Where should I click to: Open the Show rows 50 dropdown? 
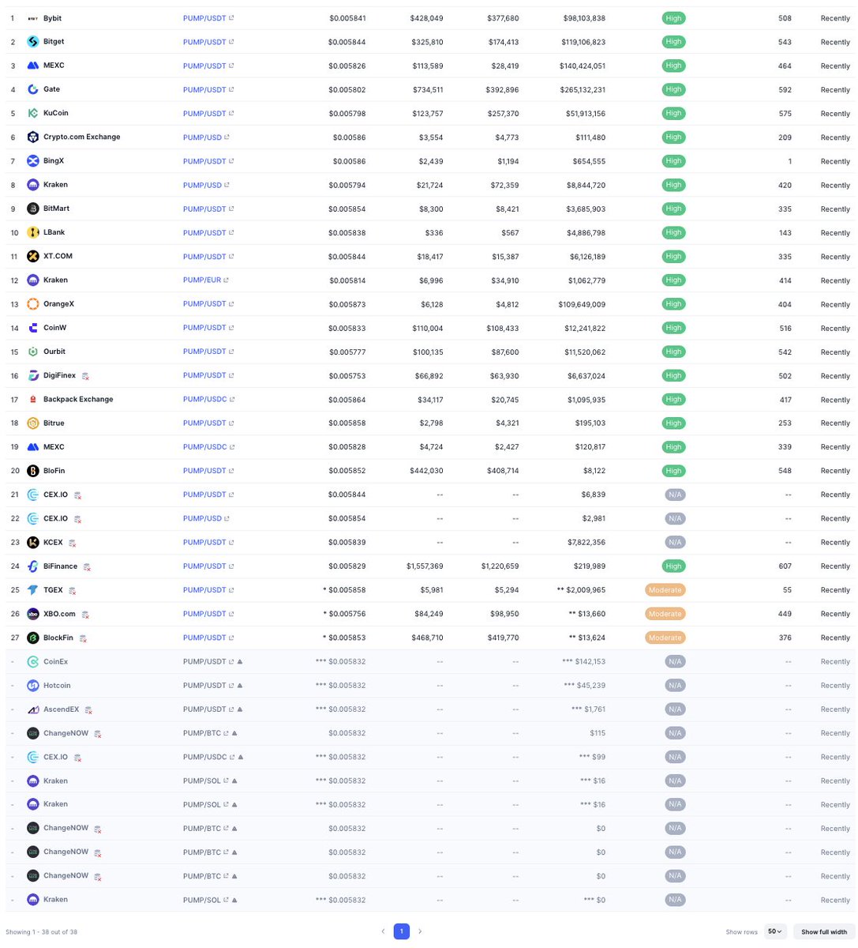(776, 931)
